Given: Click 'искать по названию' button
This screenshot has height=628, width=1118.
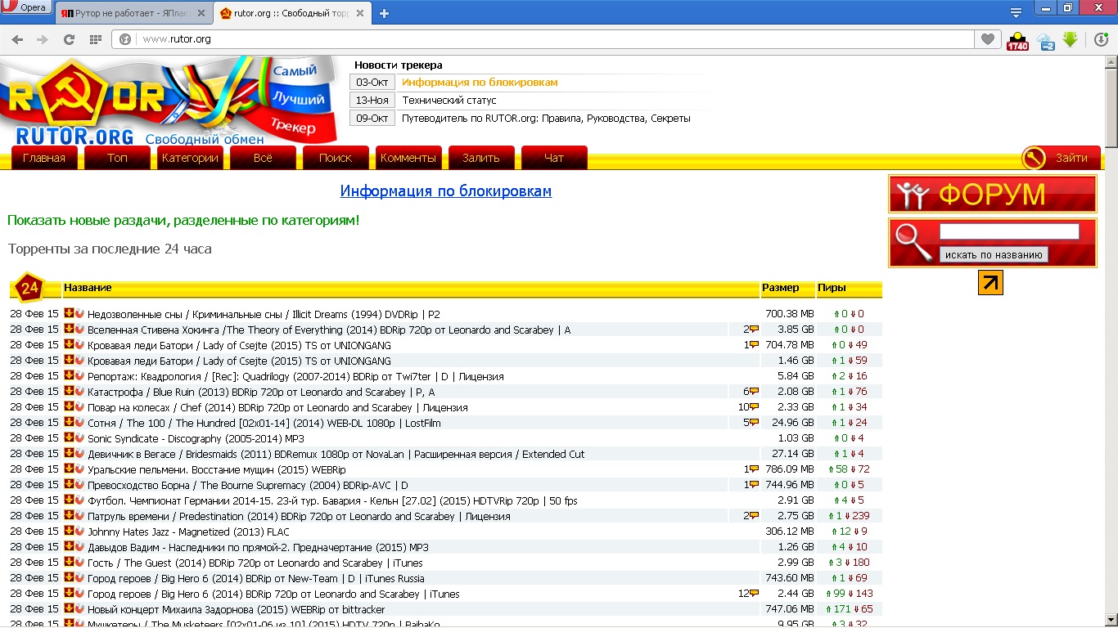Looking at the screenshot, I should pyautogui.click(x=994, y=255).
